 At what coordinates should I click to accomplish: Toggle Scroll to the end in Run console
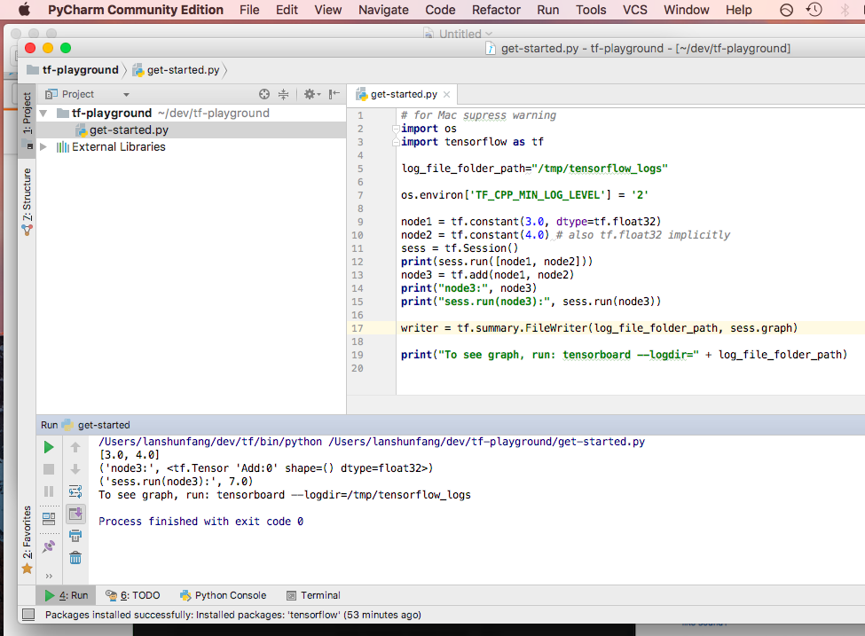75,514
